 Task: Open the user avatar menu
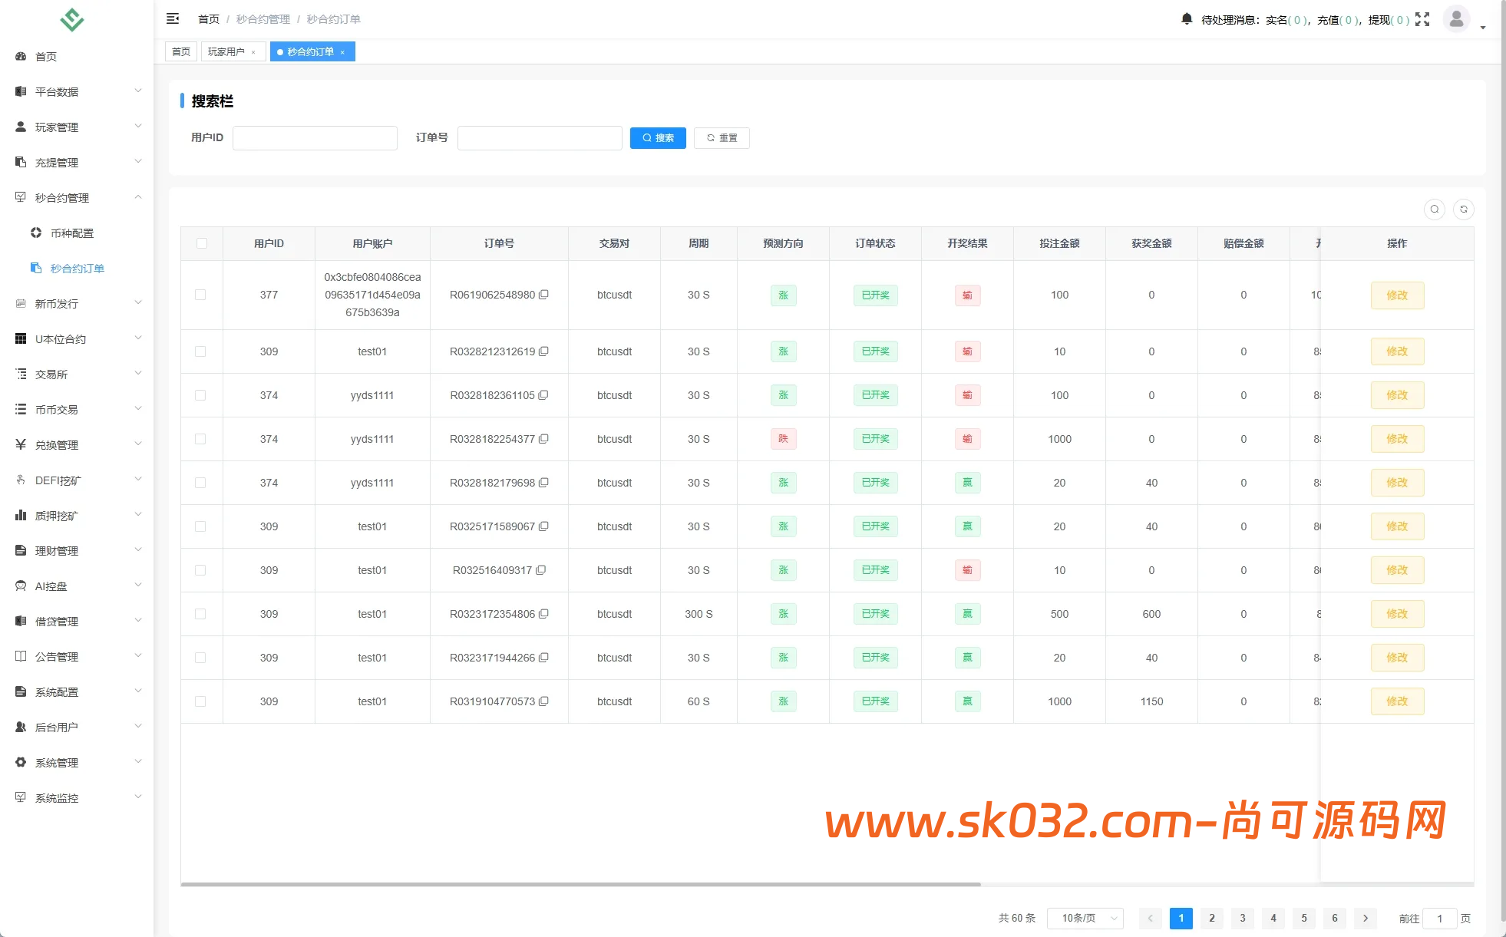tap(1456, 19)
